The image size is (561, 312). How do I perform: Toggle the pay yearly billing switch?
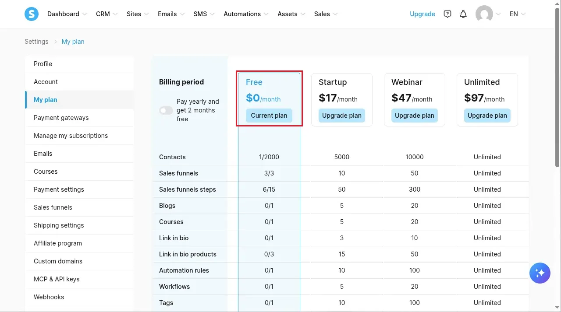pyautogui.click(x=166, y=110)
